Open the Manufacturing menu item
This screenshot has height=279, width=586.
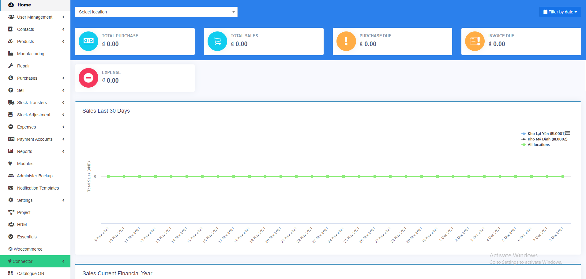[x=31, y=54]
